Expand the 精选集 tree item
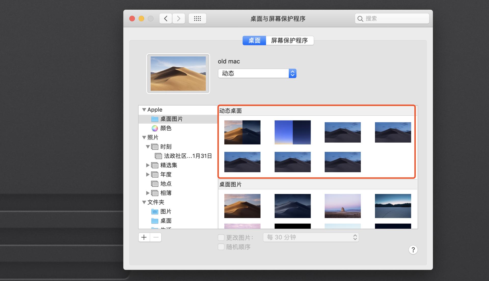 click(148, 165)
